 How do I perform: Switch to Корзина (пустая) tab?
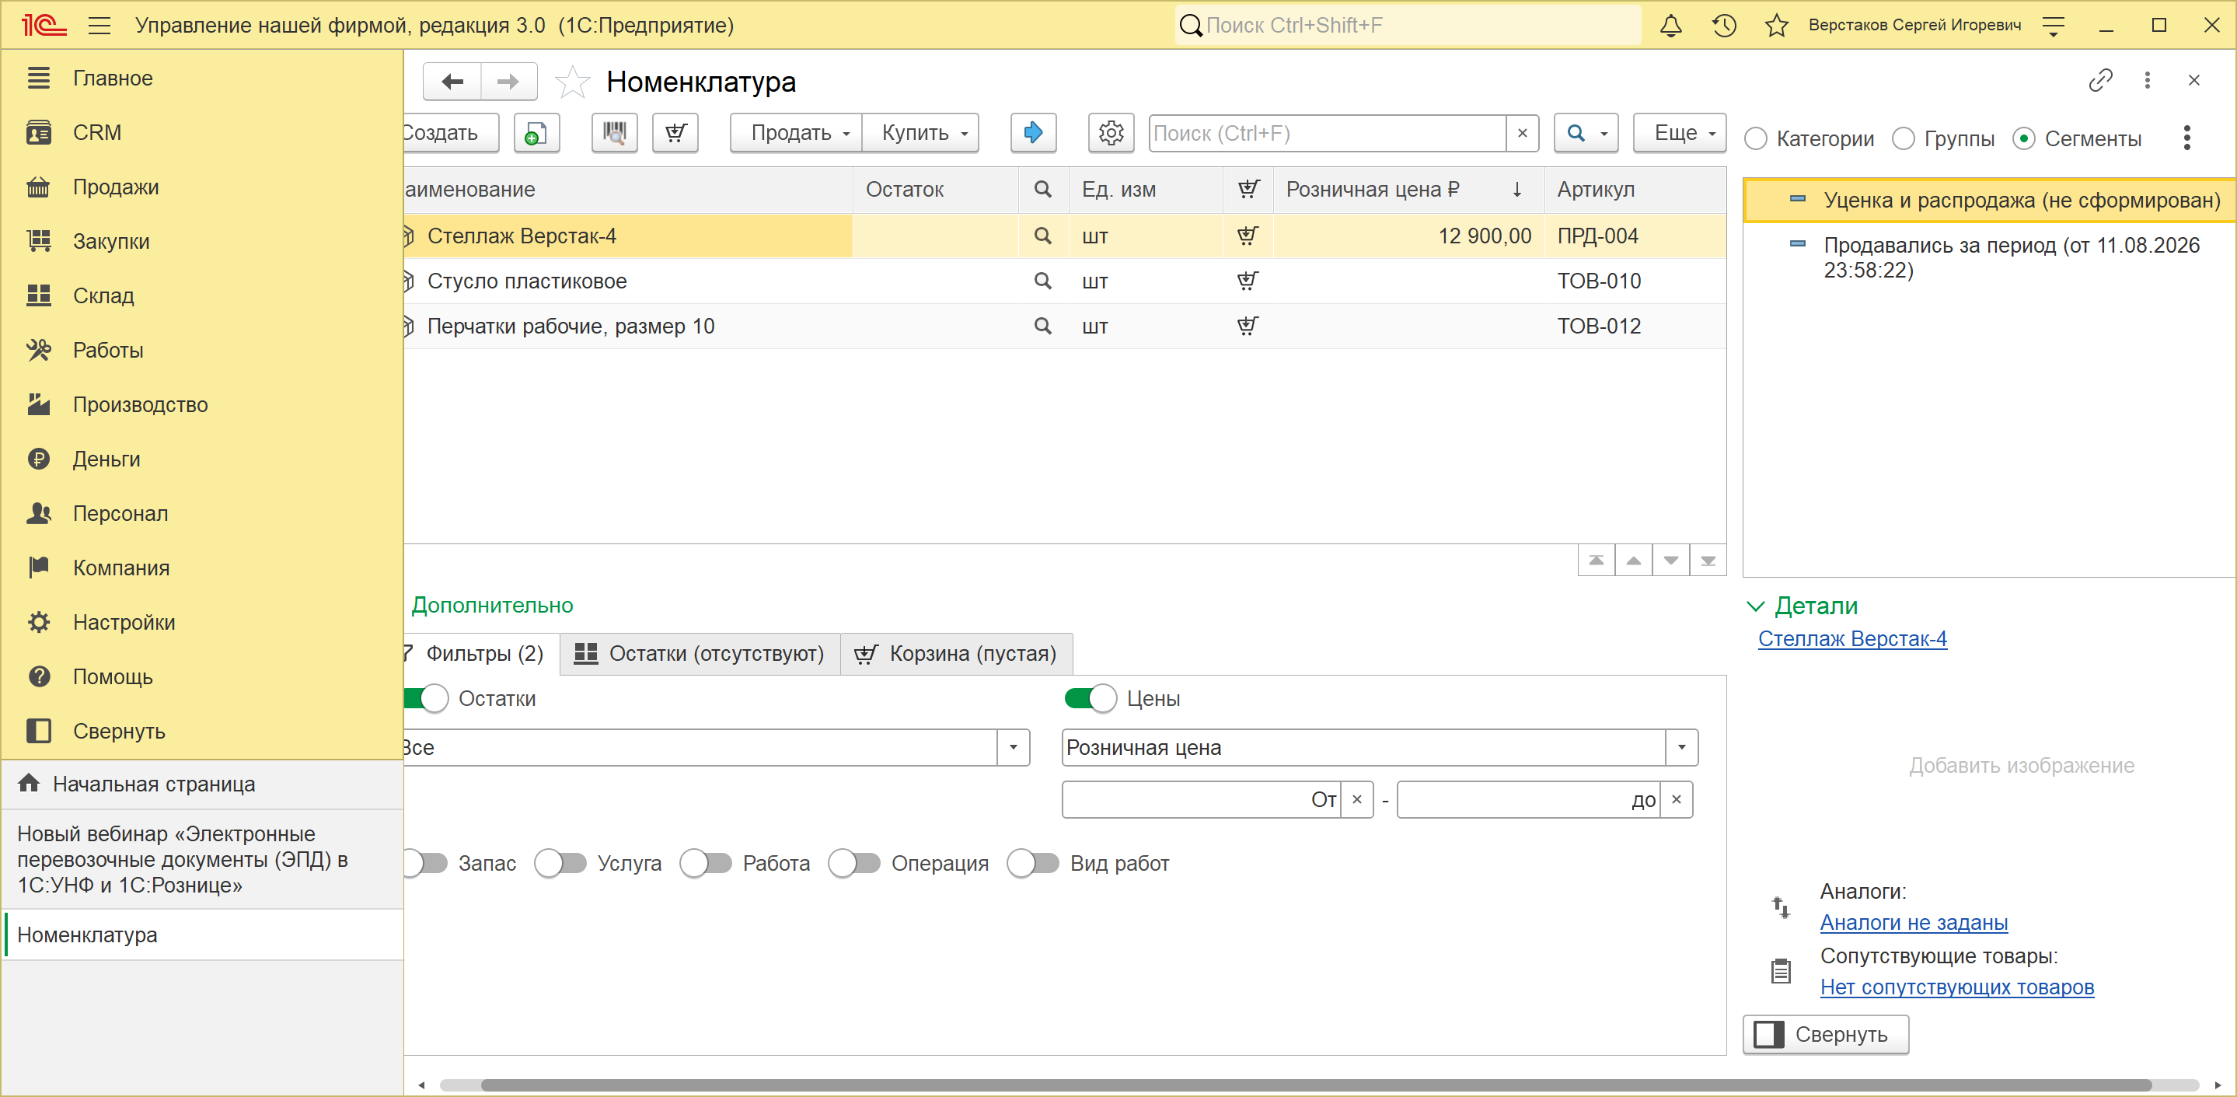coord(957,654)
